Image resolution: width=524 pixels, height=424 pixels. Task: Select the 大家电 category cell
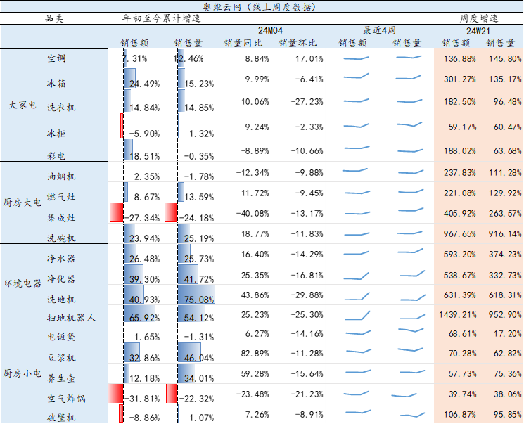pyautogui.click(x=23, y=105)
